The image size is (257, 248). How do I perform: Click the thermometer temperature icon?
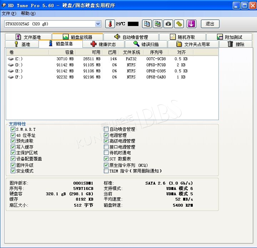[110, 24]
